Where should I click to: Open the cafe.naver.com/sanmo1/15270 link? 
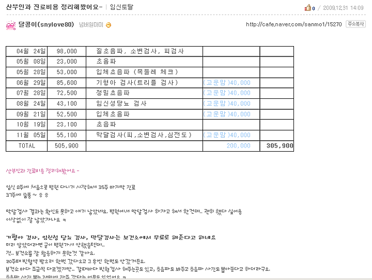pyautogui.click(x=293, y=24)
